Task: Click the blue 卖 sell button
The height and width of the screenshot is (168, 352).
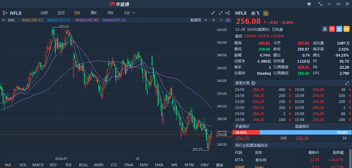Action: (x=339, y=29)
